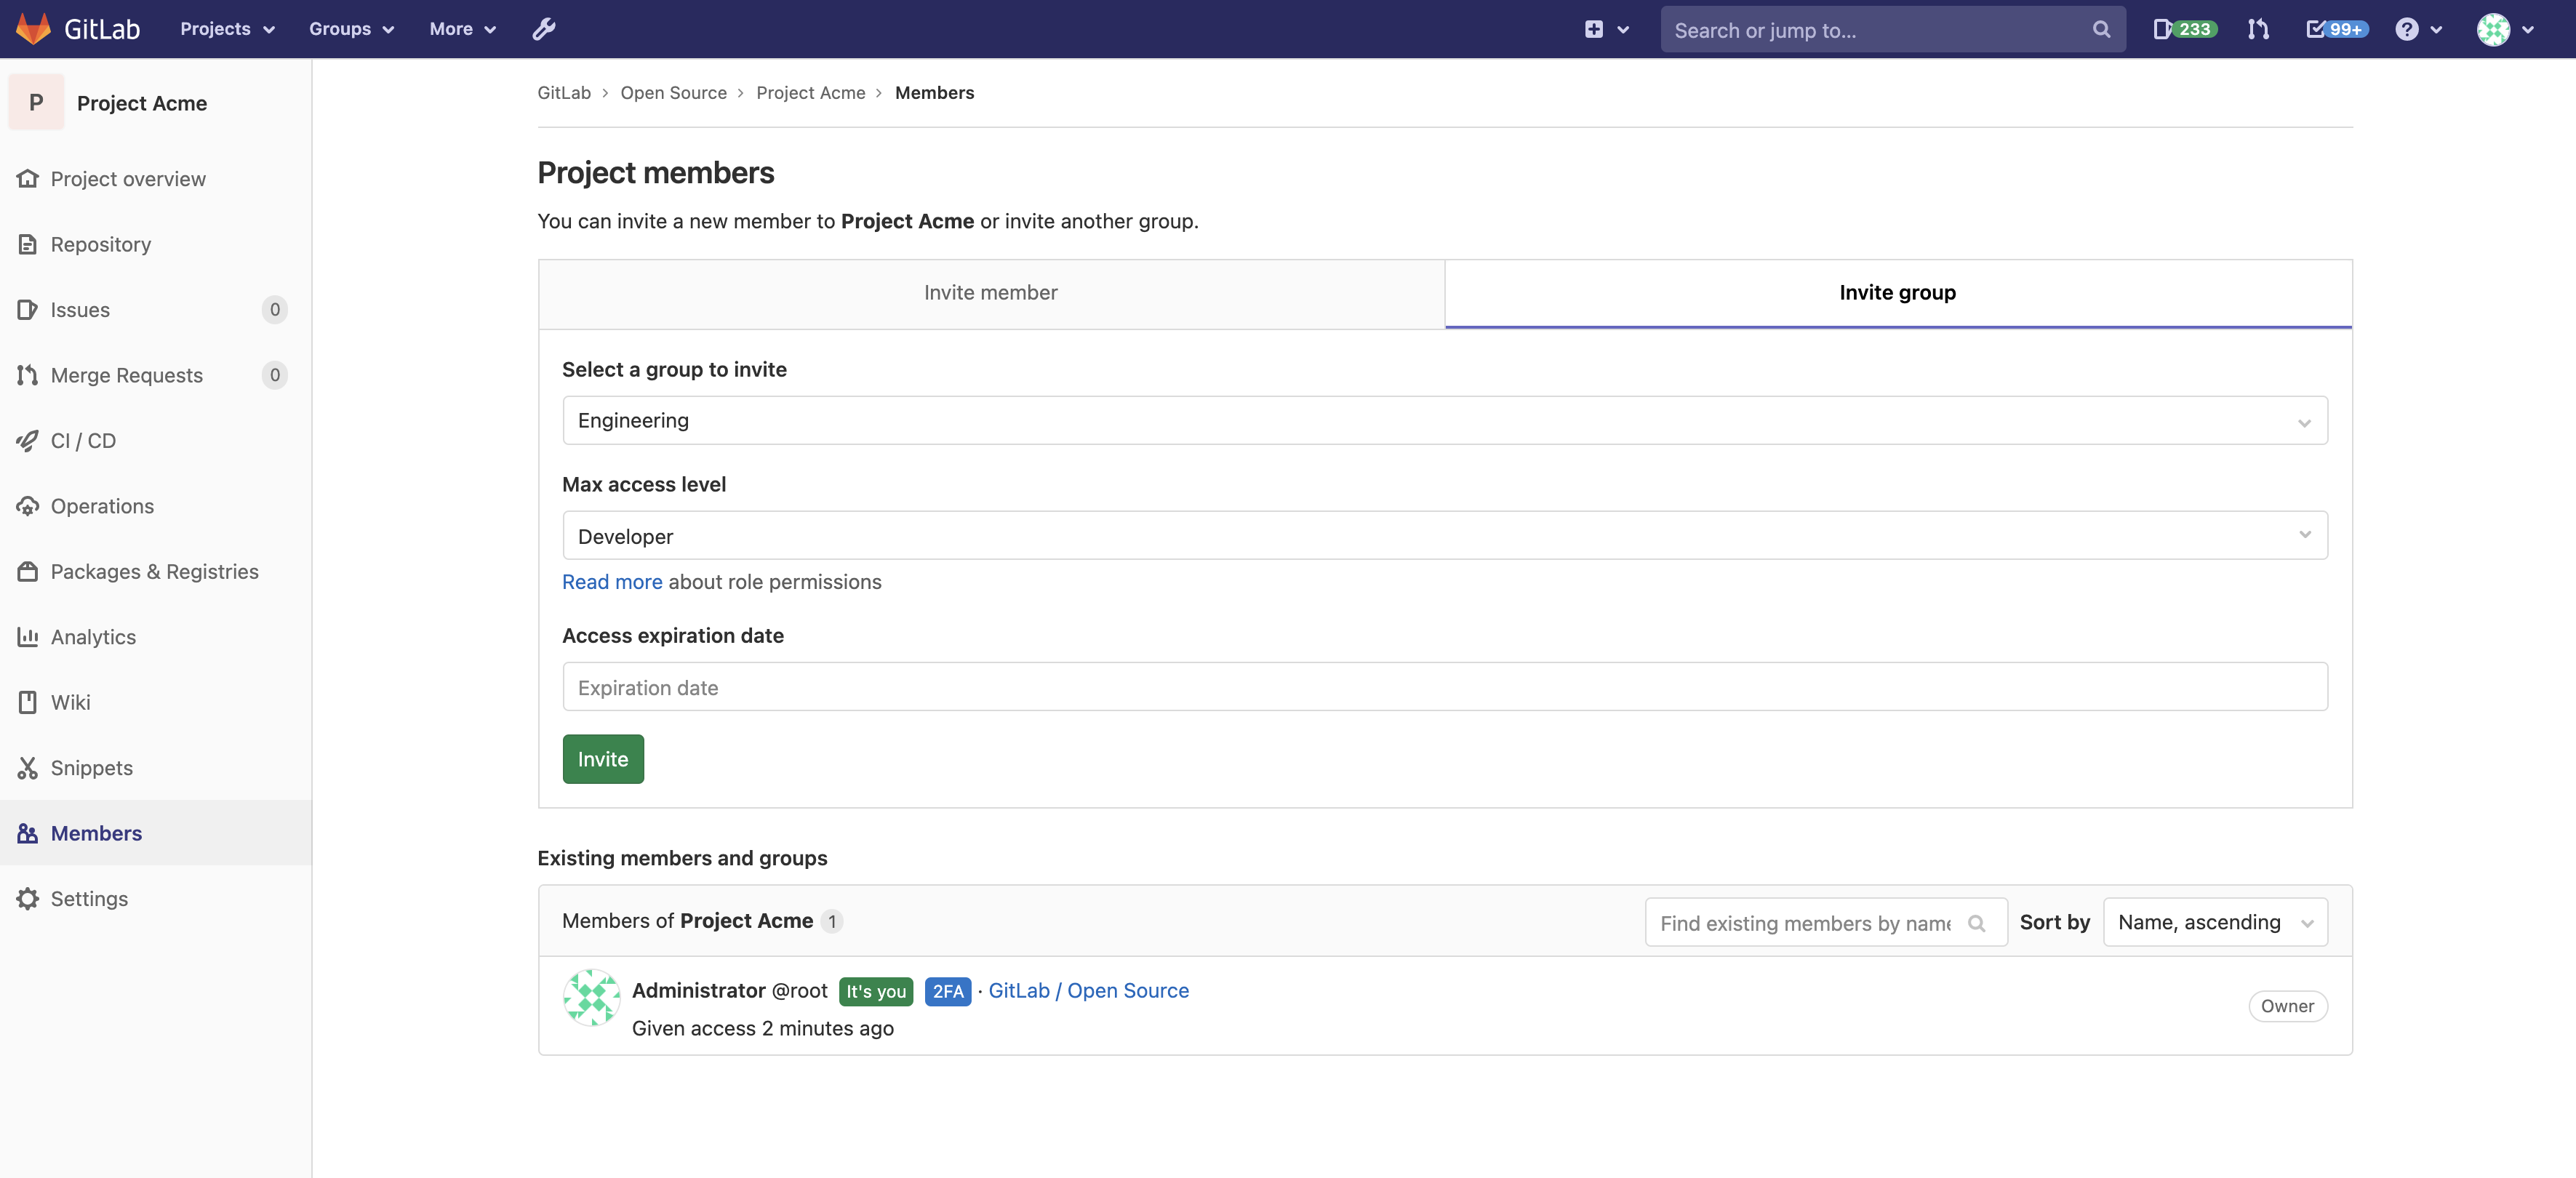Expand the Groups menu
Viewport: 2576px width, 1178px height.
(x=351, y=29)
